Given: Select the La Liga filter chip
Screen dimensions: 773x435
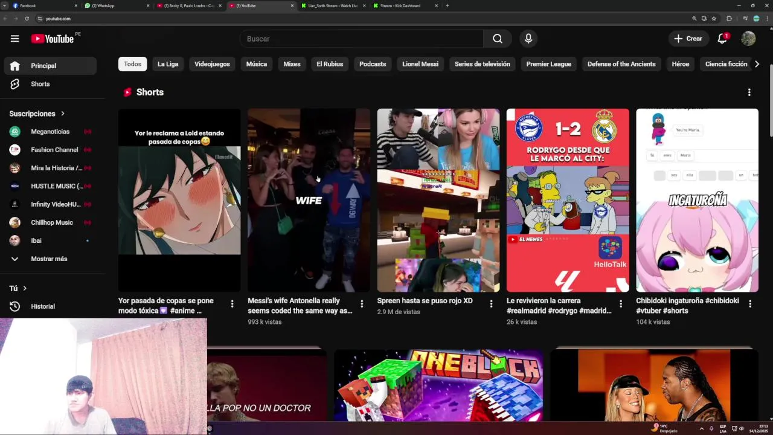Looking at the screenshot, I should [168, 64].
